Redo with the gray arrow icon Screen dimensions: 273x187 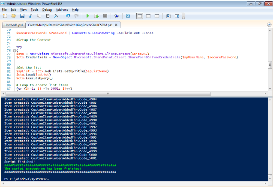76,16
